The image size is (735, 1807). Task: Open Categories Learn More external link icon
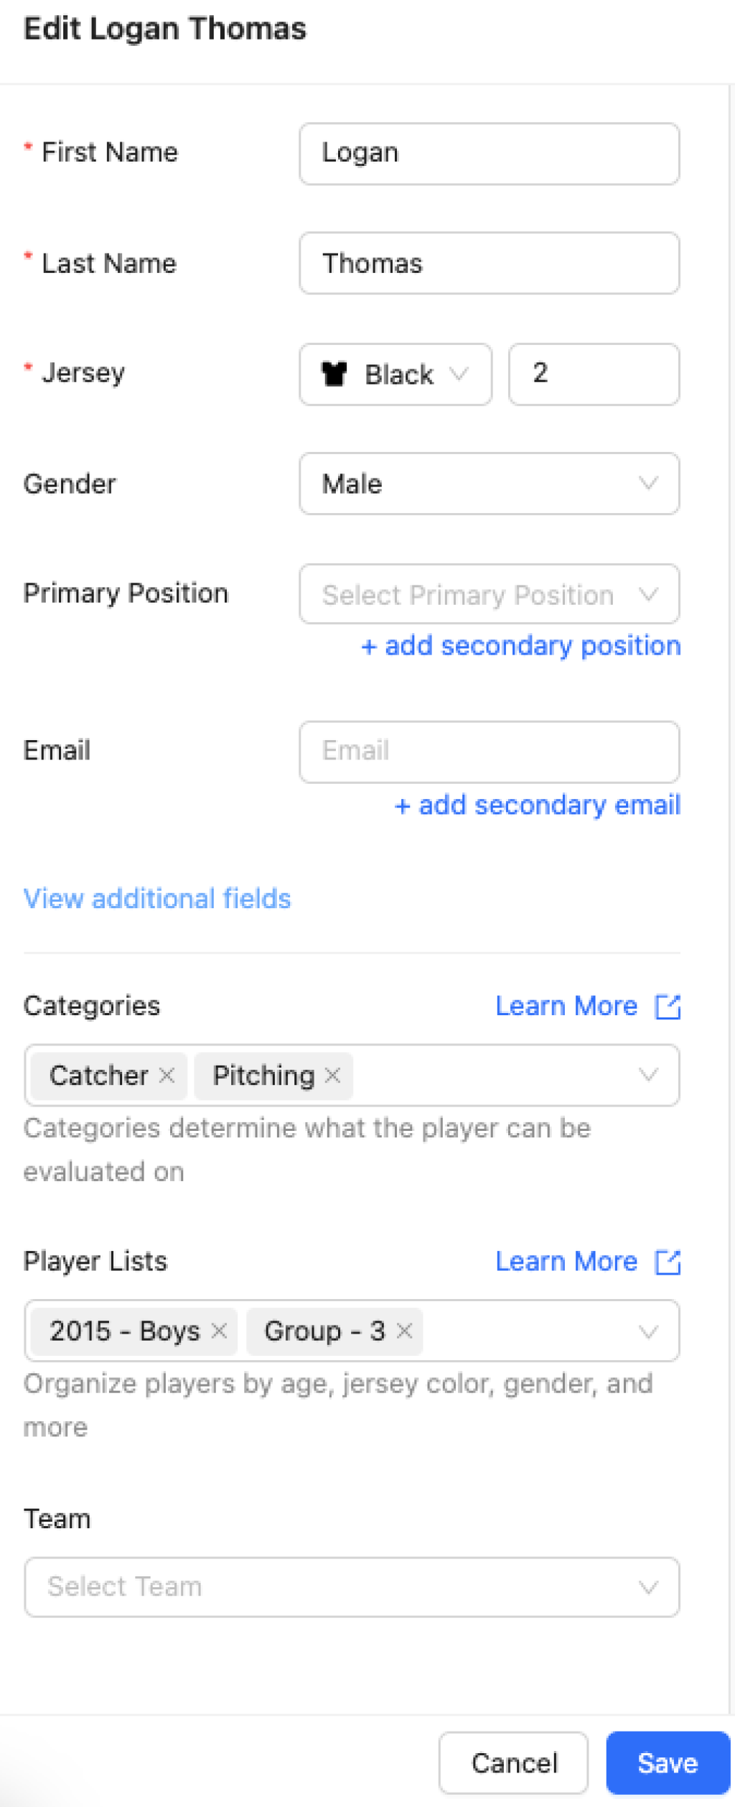(668, 1007)
